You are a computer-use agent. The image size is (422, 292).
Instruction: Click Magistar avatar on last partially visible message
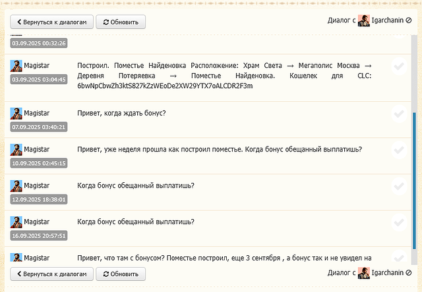click(x=16, y=257)
